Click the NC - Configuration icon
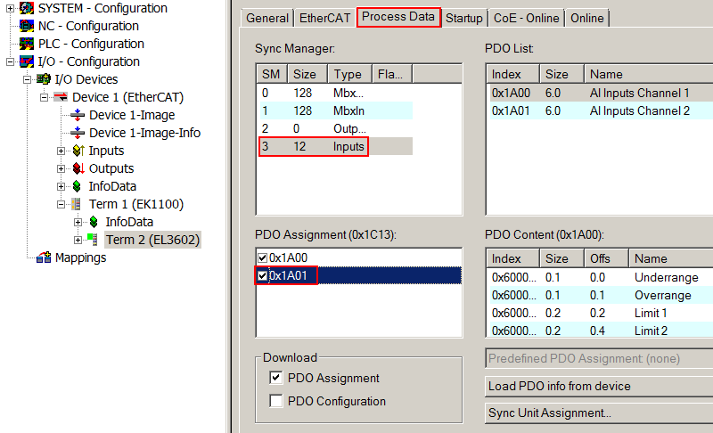Image resolution: width=713 pixels, height=433 pixels. tap(27, 26)
